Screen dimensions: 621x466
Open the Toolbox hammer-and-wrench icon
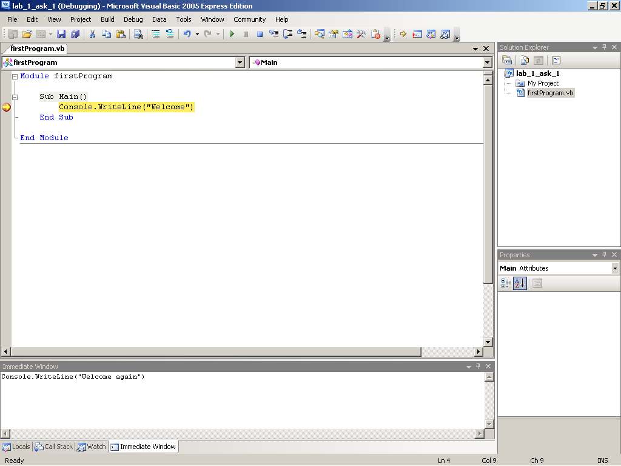coord(361,34)
